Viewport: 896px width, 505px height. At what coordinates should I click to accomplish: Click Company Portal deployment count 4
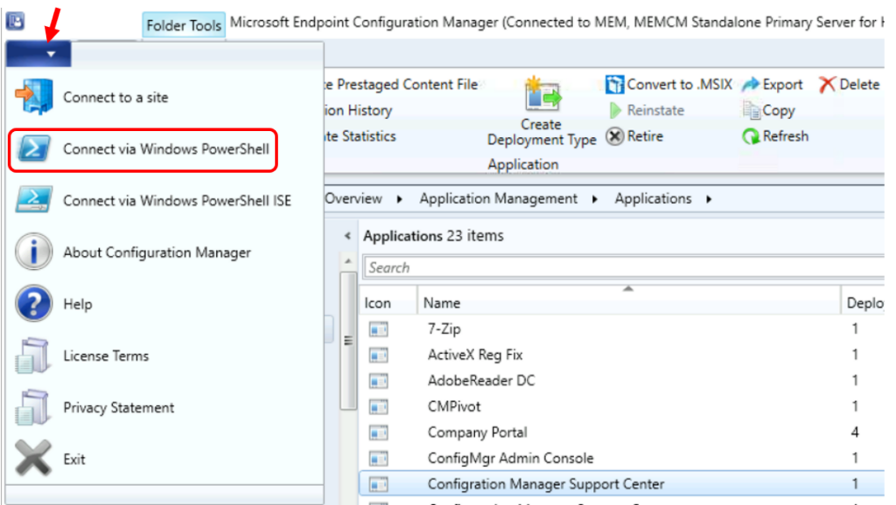pos(855,432)
